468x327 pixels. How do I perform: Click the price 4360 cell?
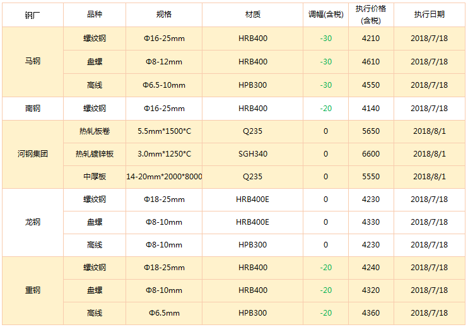point(371,313)
